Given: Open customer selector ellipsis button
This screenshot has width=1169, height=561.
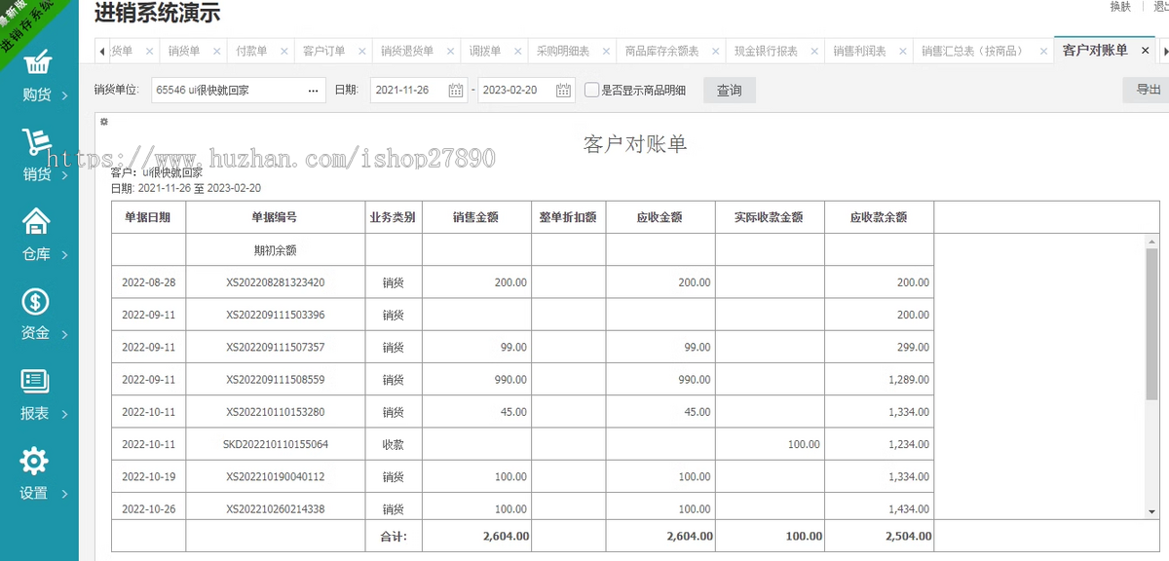Looking at the screenshot, I should 313,91.
